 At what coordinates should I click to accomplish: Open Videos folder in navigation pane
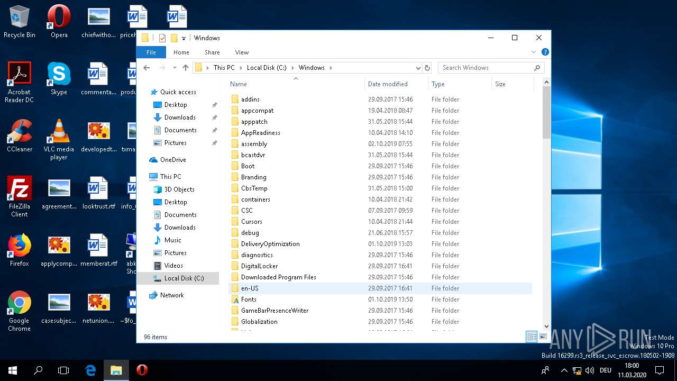pyautogui.click(x=173, y=266)
